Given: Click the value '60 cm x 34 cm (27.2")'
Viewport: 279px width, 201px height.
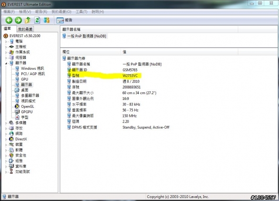Looking at the screenshot, I should tap(139, 93).
